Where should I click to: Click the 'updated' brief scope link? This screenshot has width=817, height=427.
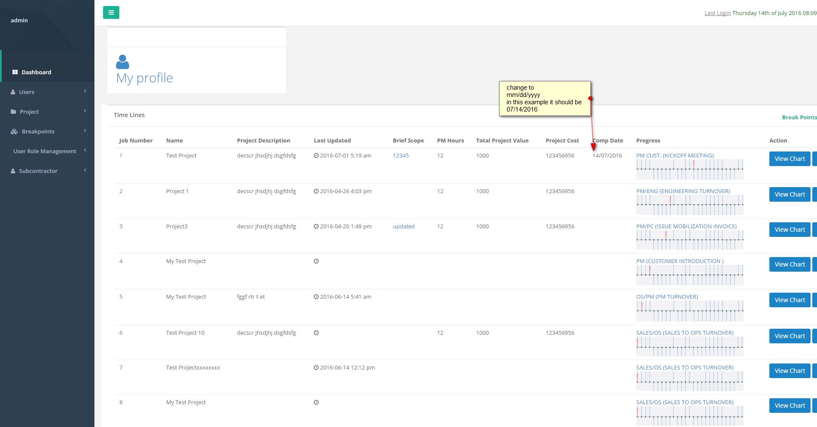coord(404,226)
